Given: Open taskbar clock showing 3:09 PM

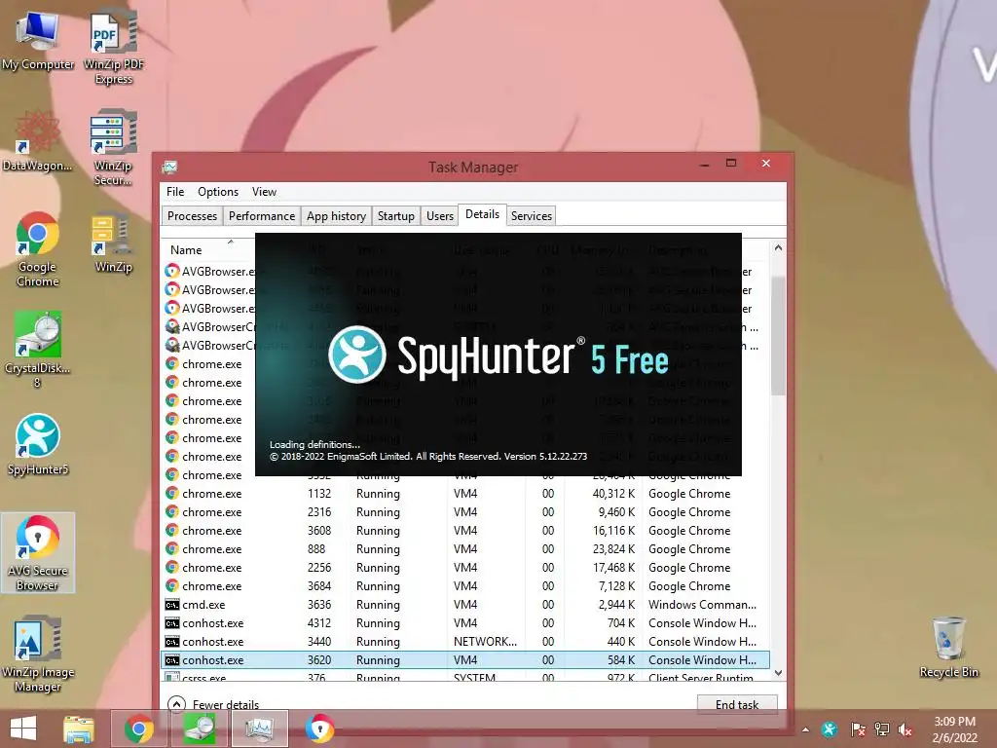Looking at the screenshot, I should pyautogui.click(x=954, y=729).
